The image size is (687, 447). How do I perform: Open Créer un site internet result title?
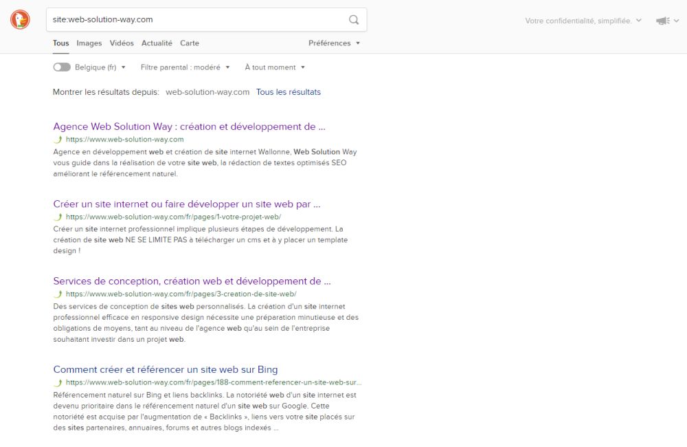[187, 204]
